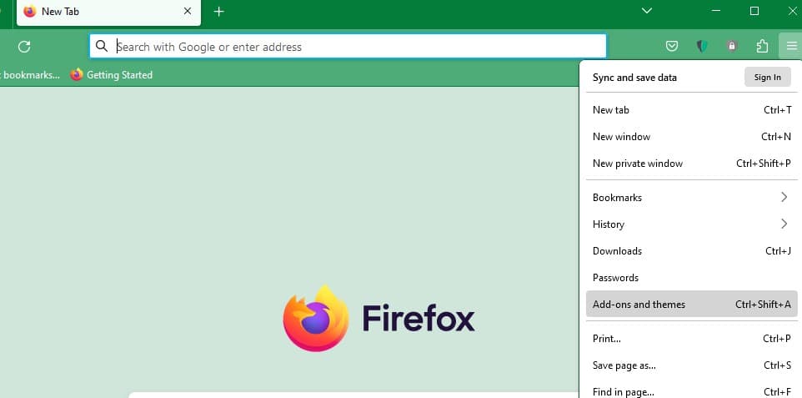Click the Firefox icon on Getting Started bookmark
This screenshot has height=398, width=802.
pos(77,75)
